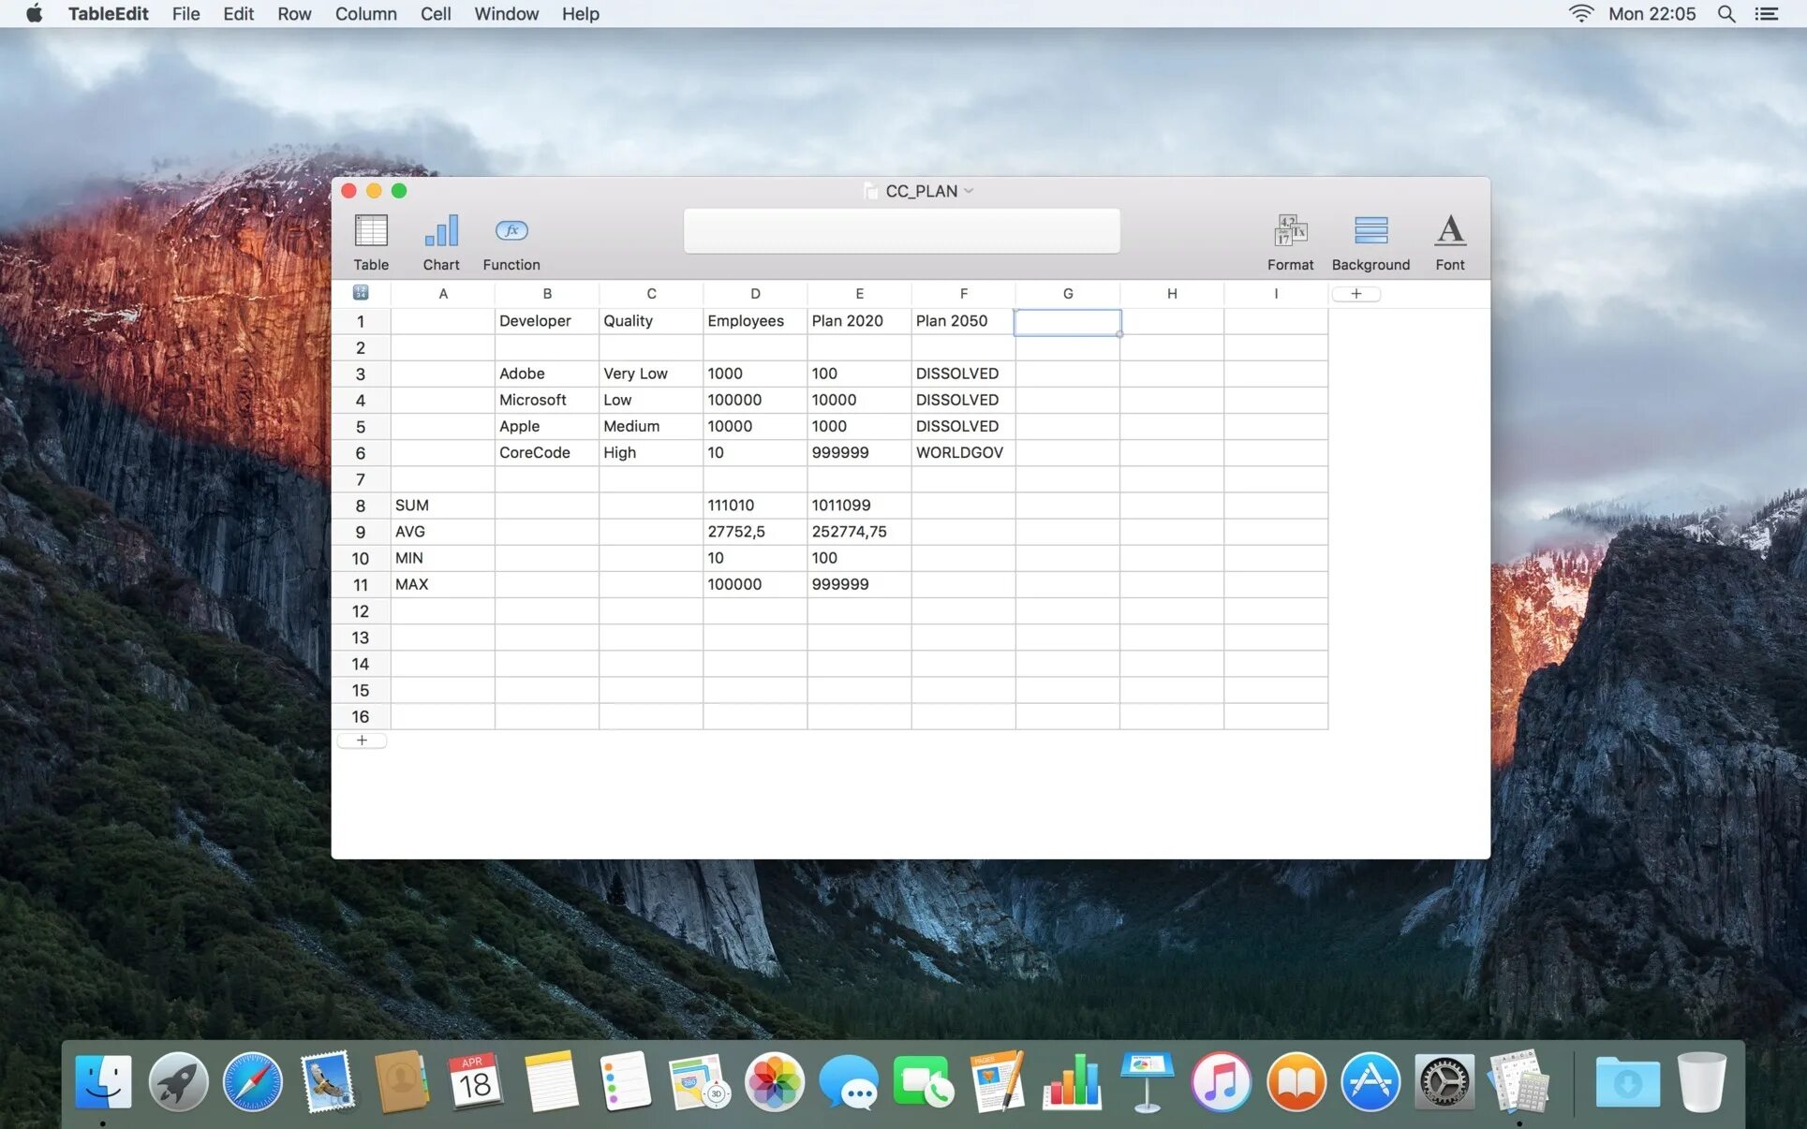Click the Function fx icon
The height and width of the screenshot is (1129, 1807).
(x=511, y=231)
